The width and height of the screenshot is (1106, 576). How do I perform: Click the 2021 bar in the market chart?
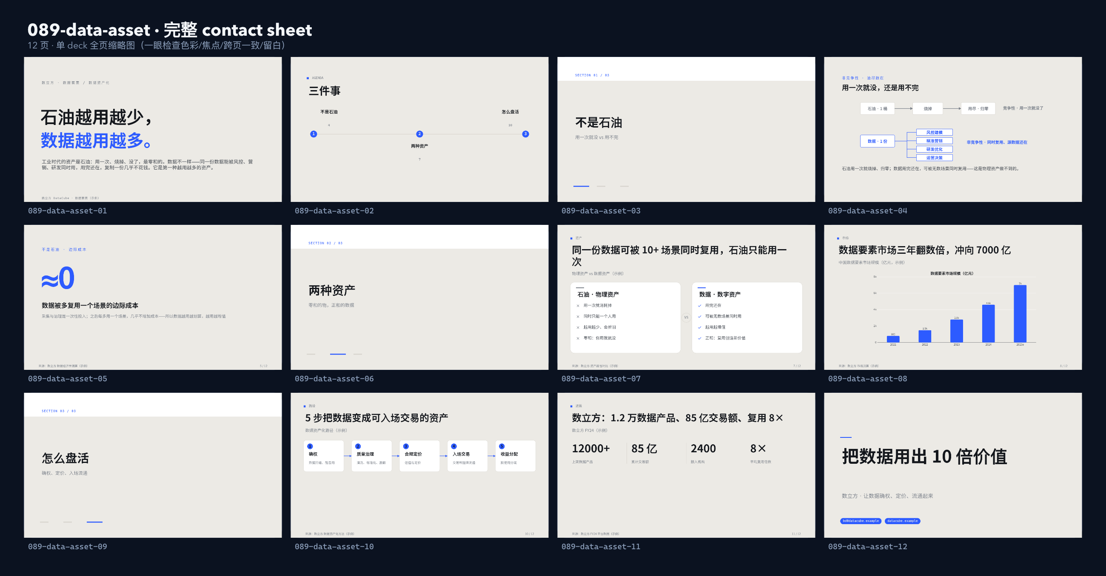point(893,339)
